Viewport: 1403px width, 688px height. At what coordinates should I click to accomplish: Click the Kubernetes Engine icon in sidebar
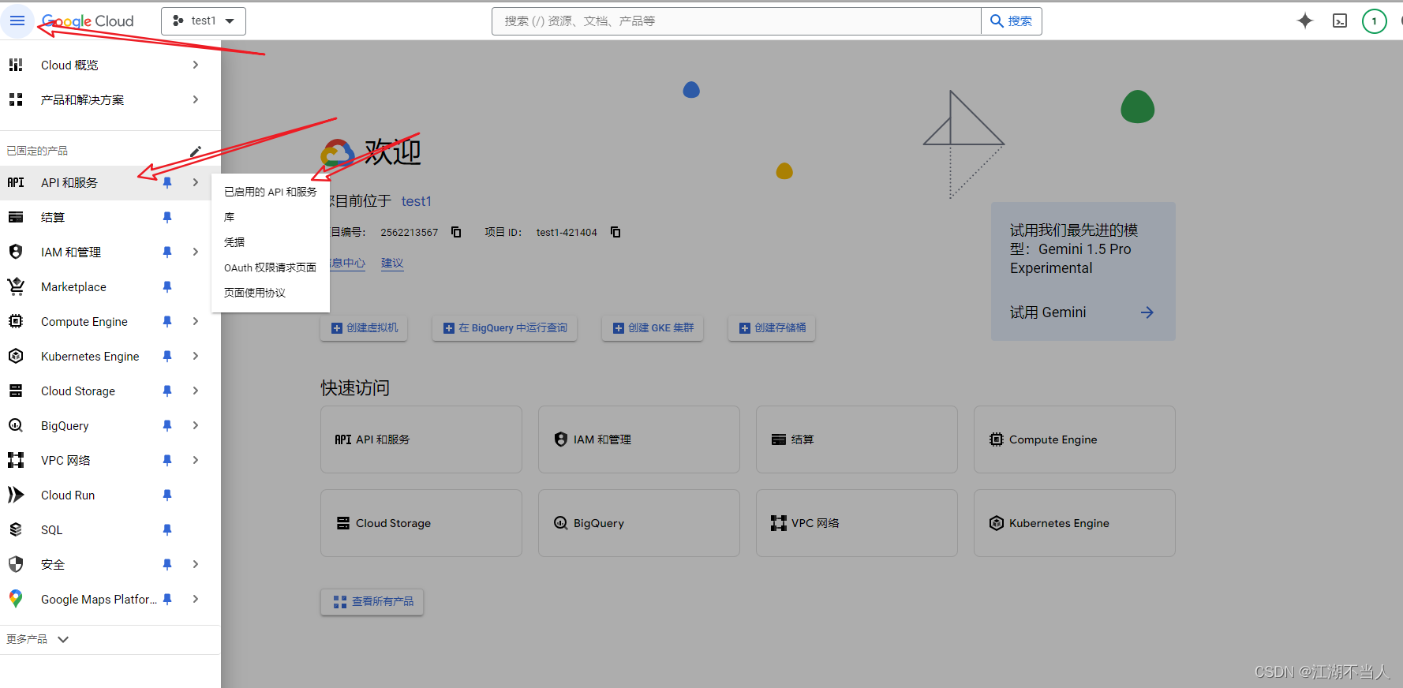click(16, 356)
